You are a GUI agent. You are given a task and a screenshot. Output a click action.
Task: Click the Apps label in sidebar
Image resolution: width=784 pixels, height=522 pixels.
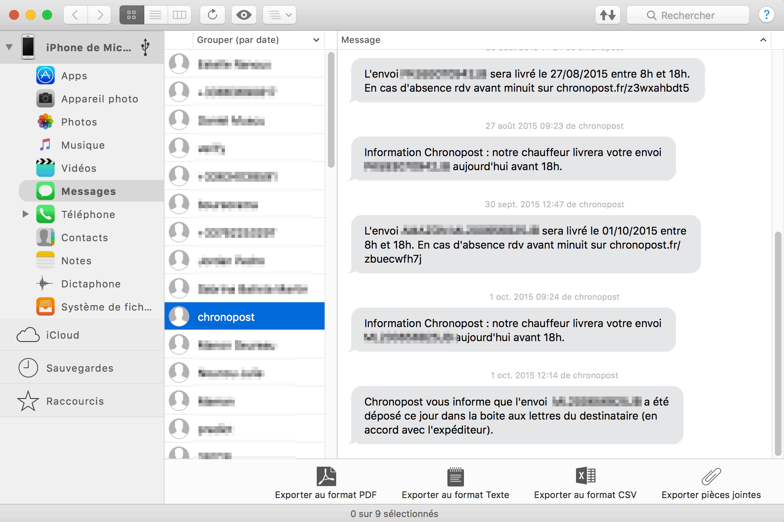[x=74, y=76]
